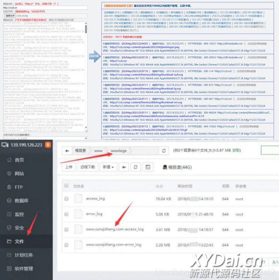
Task: Open the 网站 website section in sidebar
Action: click(9, 174)
